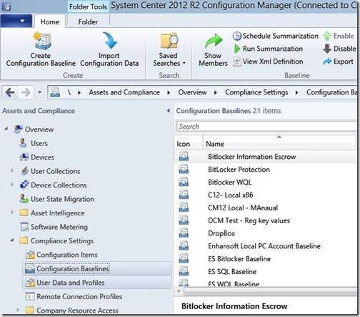Expand arrow after Compliance Settings breadcrumb
Image resolution: width=360 pixels, height=317 pixels.
[x=297, y=92]
